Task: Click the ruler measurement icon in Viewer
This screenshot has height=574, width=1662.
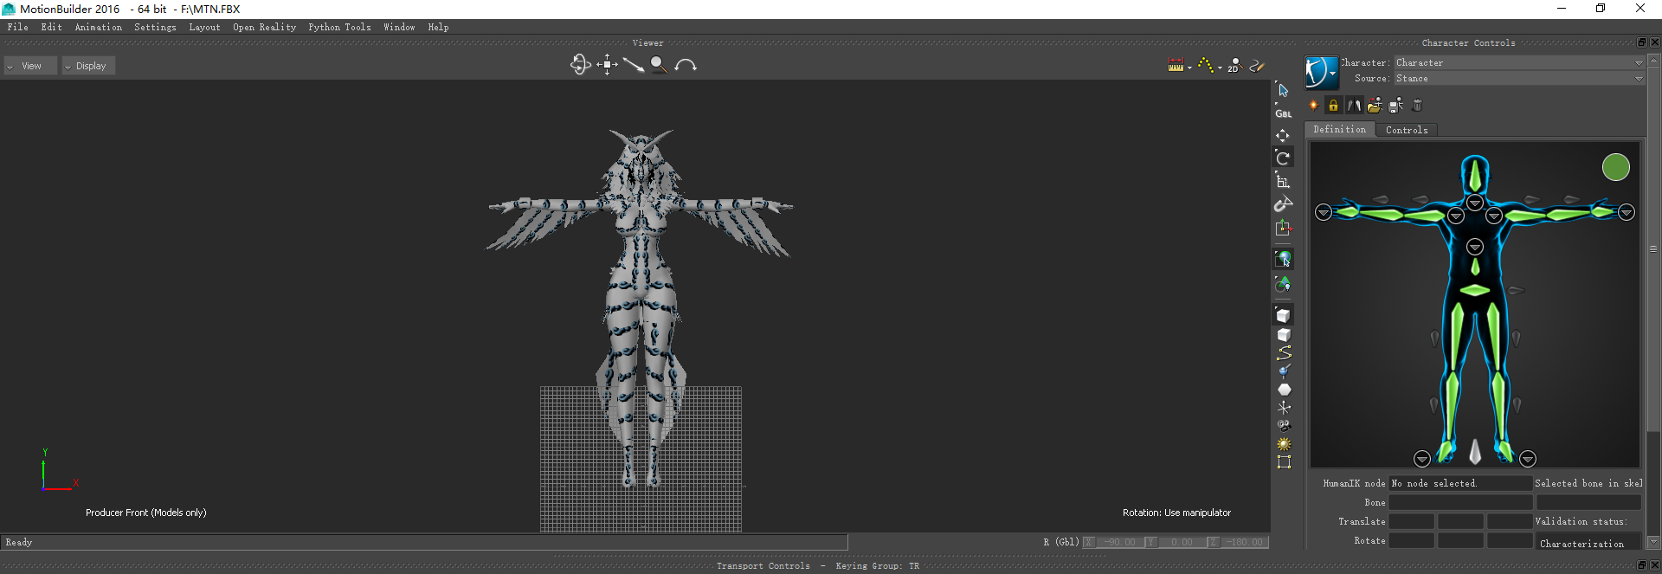Action: click(x=1176, y=65)
